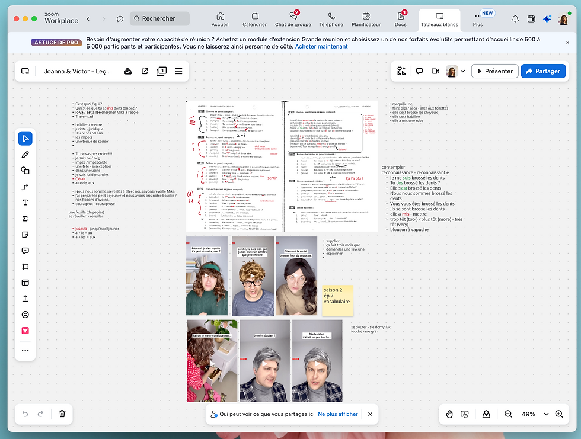Select the left scanned exercise worksheet image
The width and height of the screenshot is (581, 439).
(x=235, y=166)
